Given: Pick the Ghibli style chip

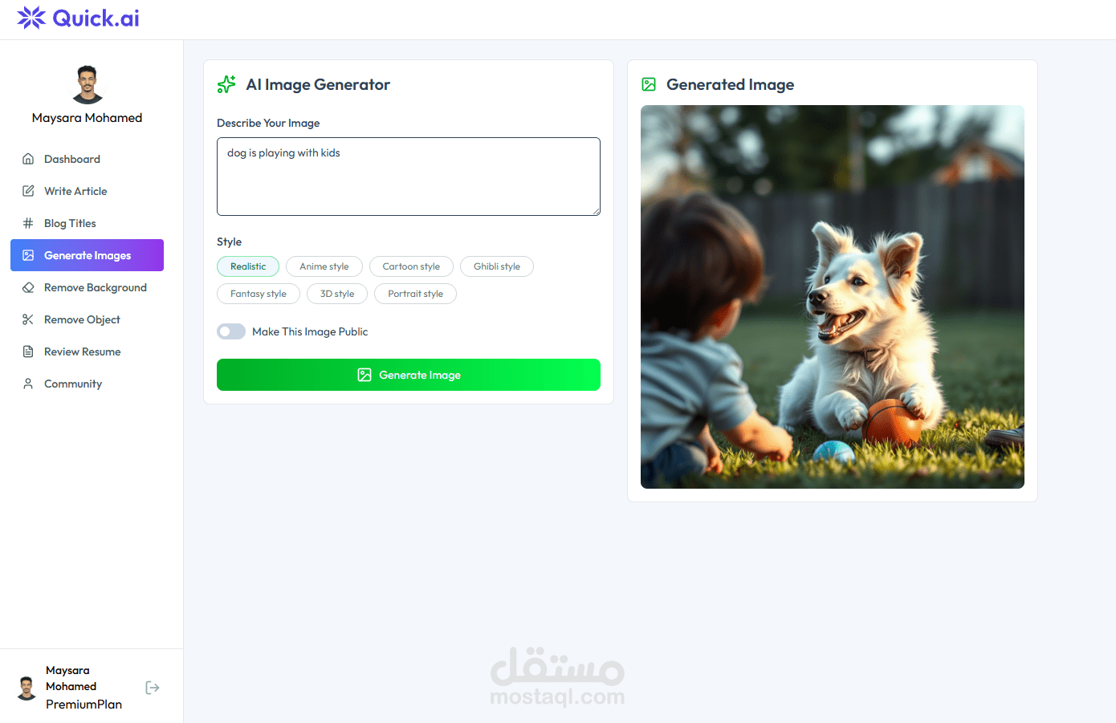Looking at the screenshot, I should (497, 266).
